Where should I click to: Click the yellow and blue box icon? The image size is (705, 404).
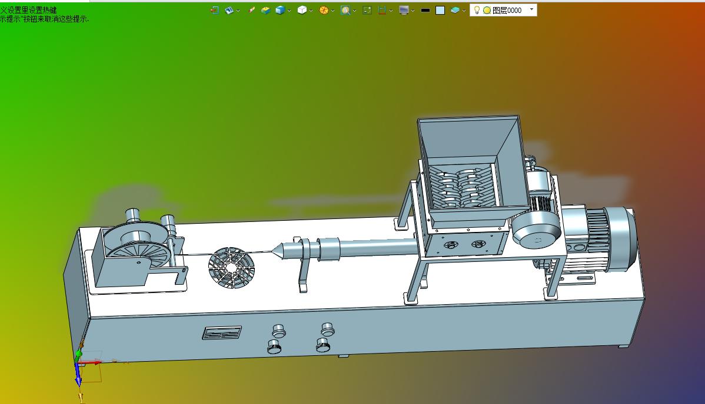[265, 10]
